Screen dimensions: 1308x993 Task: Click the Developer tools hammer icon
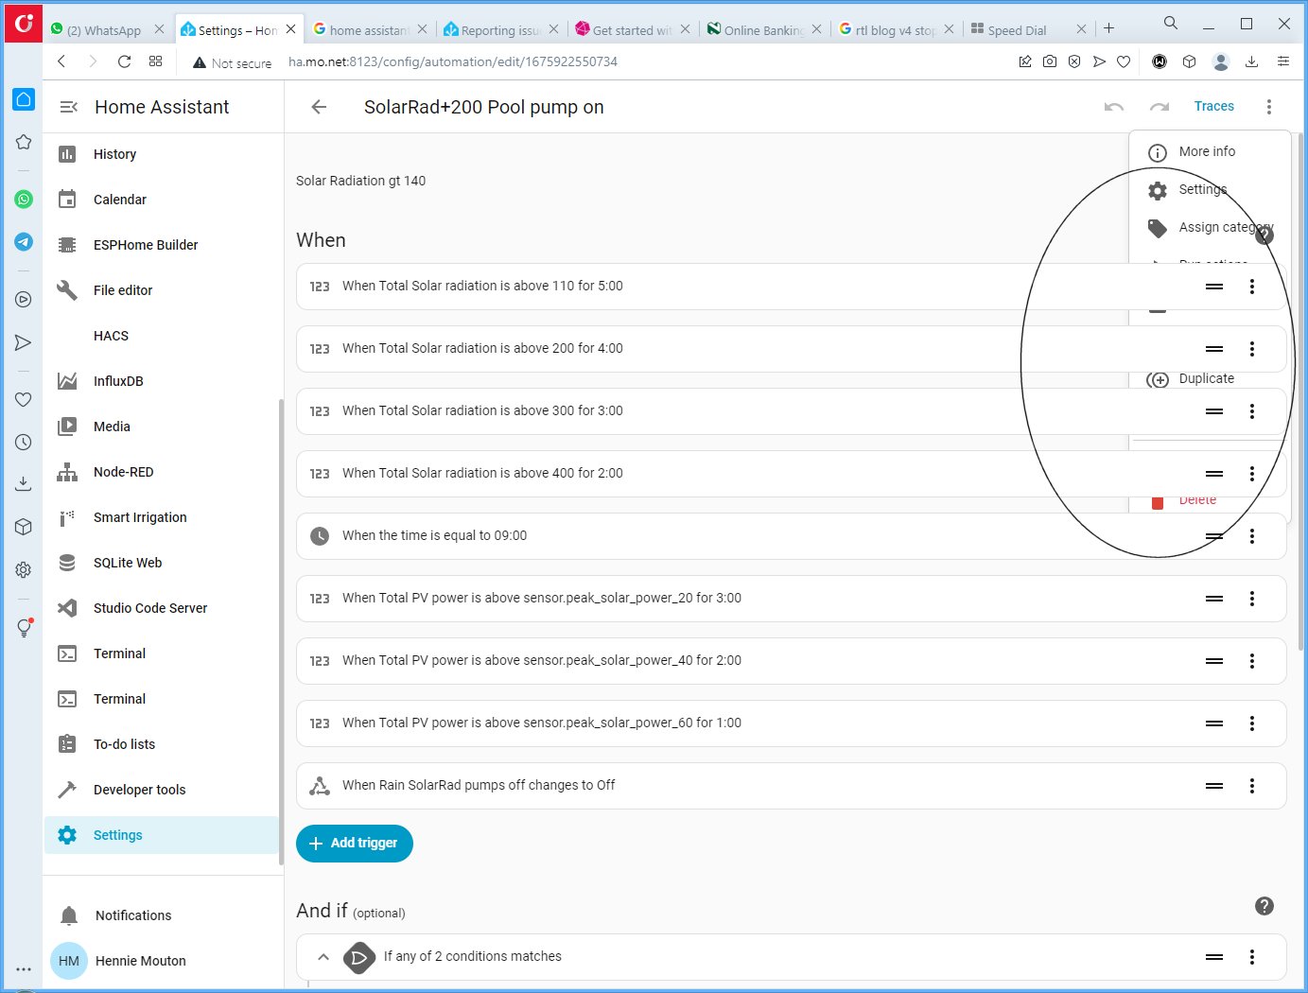[67, 790]
